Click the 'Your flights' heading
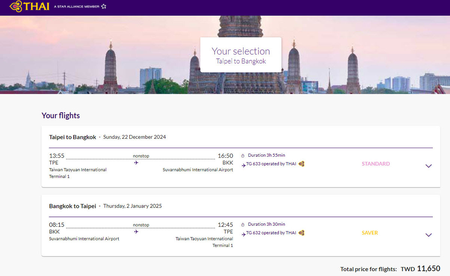This screenshot has width=450, height=276. [61, 116]
